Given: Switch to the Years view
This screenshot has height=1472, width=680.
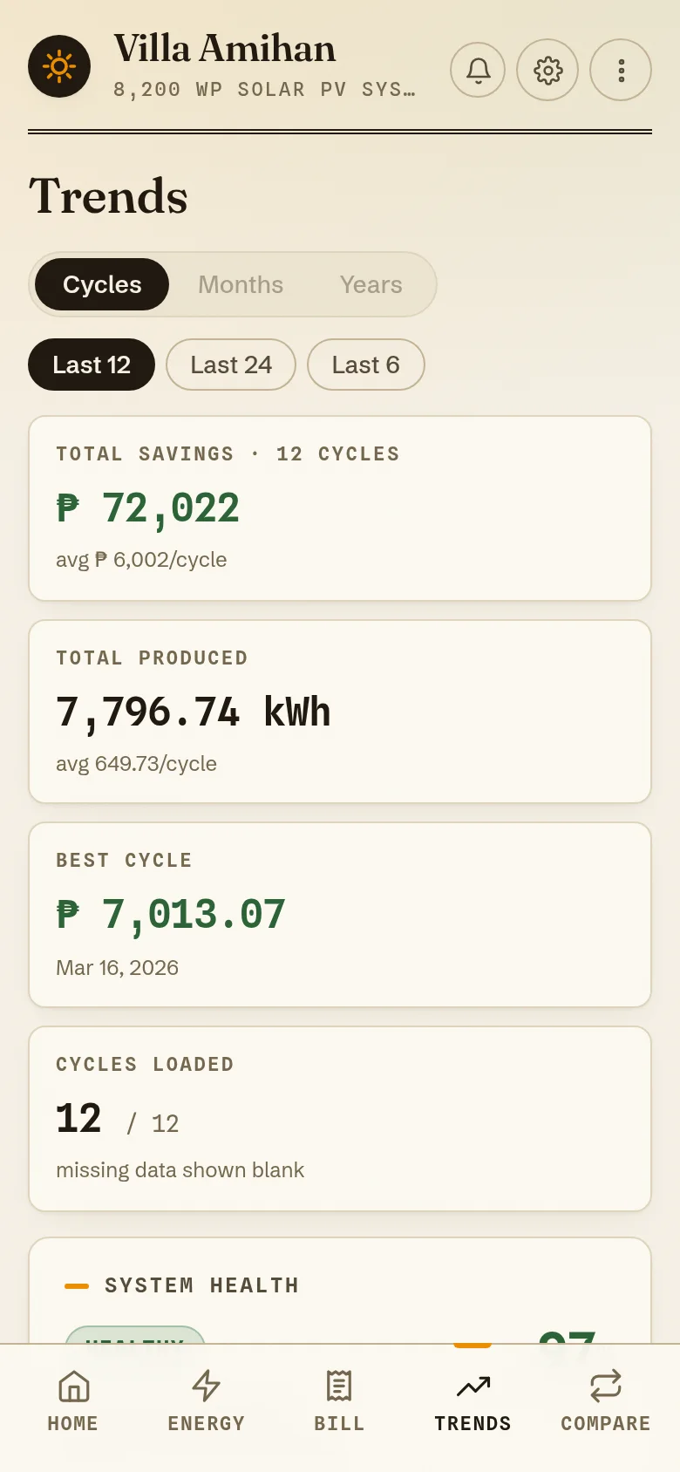Looking at the screenshot, I should coord(371,284).
